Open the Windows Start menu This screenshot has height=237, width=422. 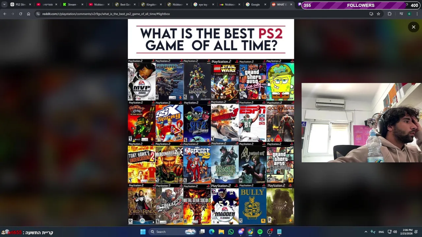(x=143, y=232)
